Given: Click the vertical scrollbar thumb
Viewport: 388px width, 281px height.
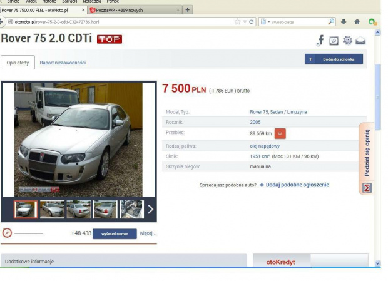Looking at the screenshot, I should (x=377, y=96).
